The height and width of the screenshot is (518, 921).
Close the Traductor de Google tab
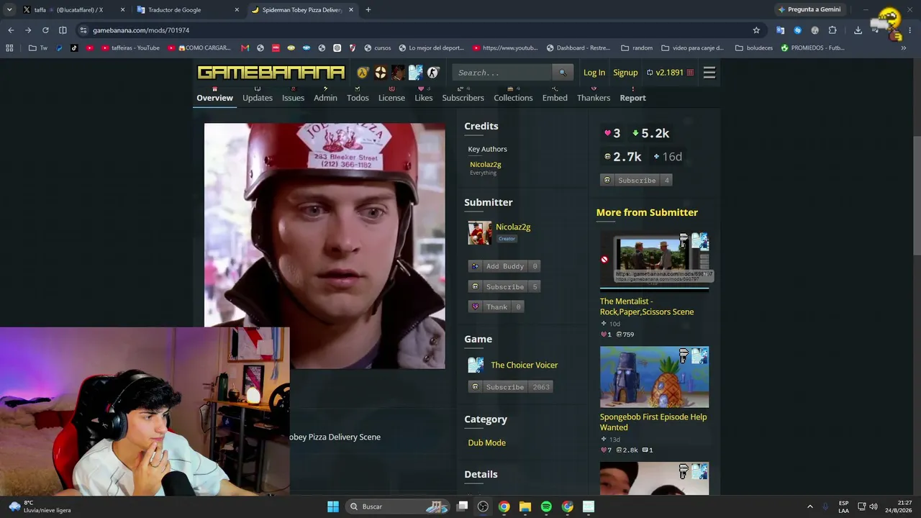(237, 10)
